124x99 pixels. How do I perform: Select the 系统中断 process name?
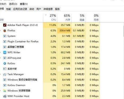coord(12,69)
